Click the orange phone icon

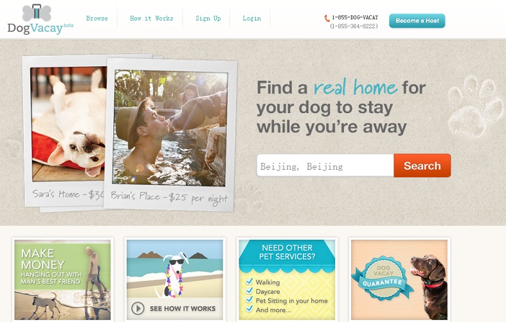(327, 18)
